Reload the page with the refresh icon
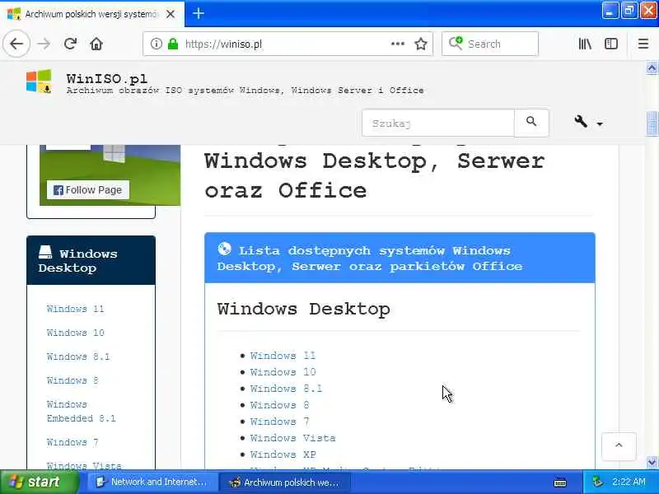Viewport: 659px width, 494px height. pos(70,44)
